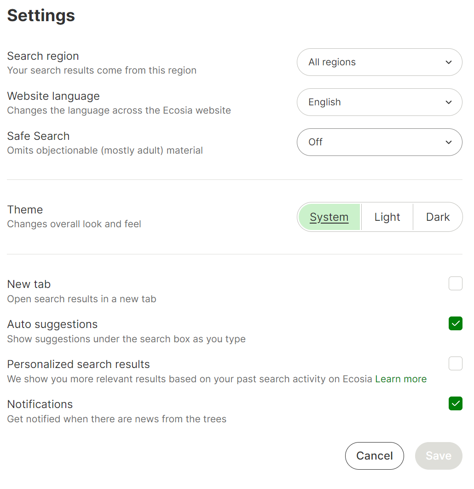The height and width of the screenshot is (489, 474).
Task: Enable Personalized search results checkbox
Action: point(455,364)
